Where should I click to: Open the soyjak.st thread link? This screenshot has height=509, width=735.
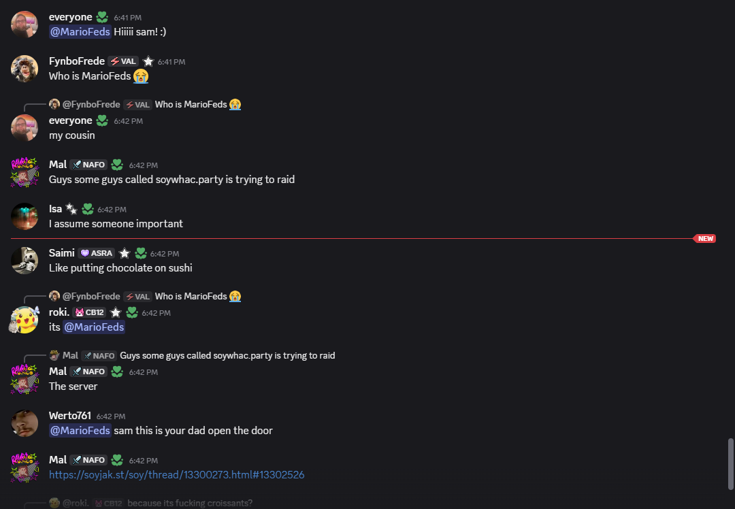176,474
